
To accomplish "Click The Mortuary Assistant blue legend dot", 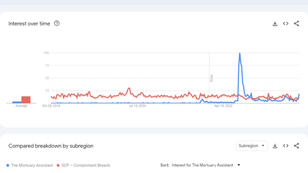I will coord(8,165).
